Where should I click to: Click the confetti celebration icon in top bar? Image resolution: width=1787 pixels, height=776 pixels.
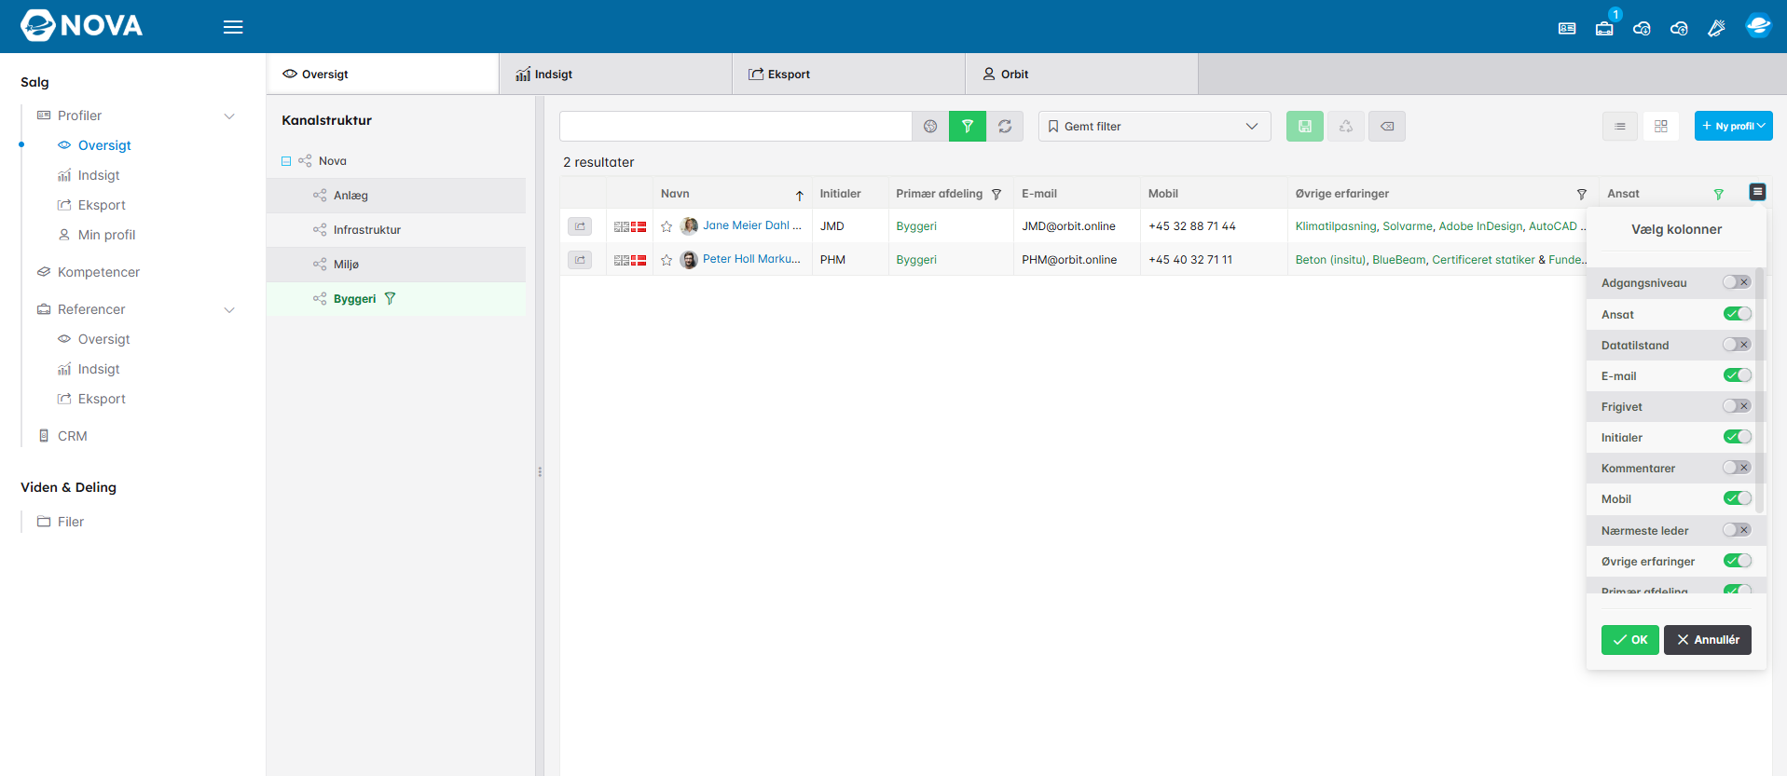coord(1716,28)
